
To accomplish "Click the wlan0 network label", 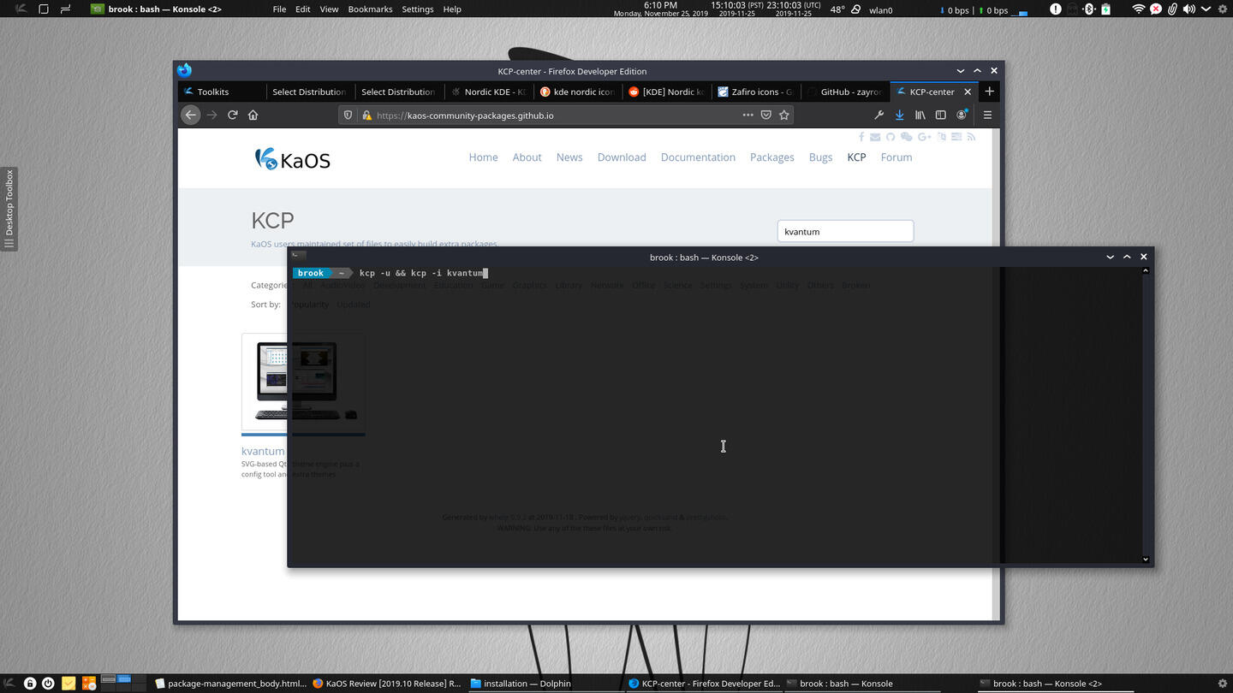I will 880,9.
